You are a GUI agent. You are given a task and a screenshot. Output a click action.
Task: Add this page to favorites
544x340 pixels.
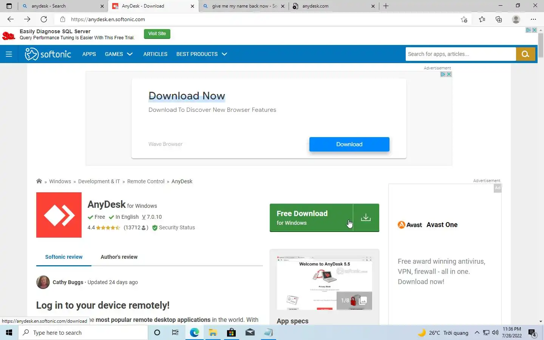coord(464,19)
